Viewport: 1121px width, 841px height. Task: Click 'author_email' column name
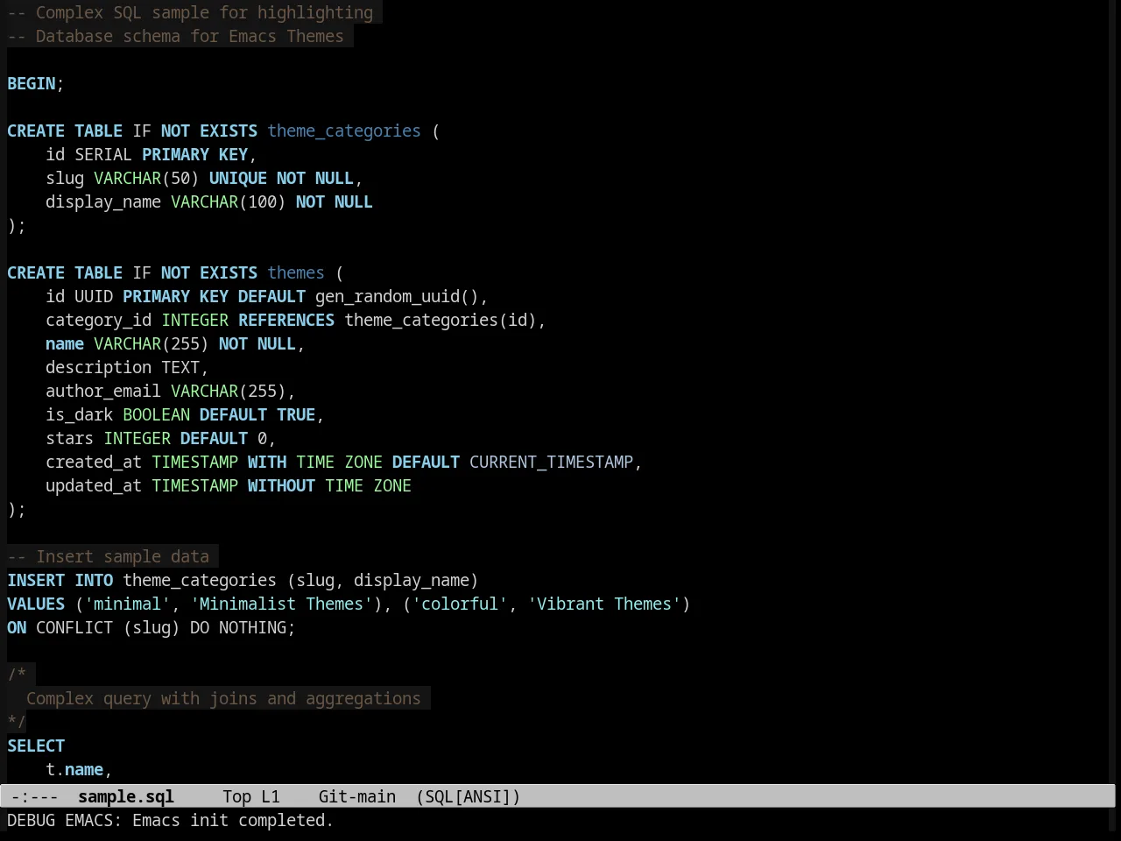[103, 392]
